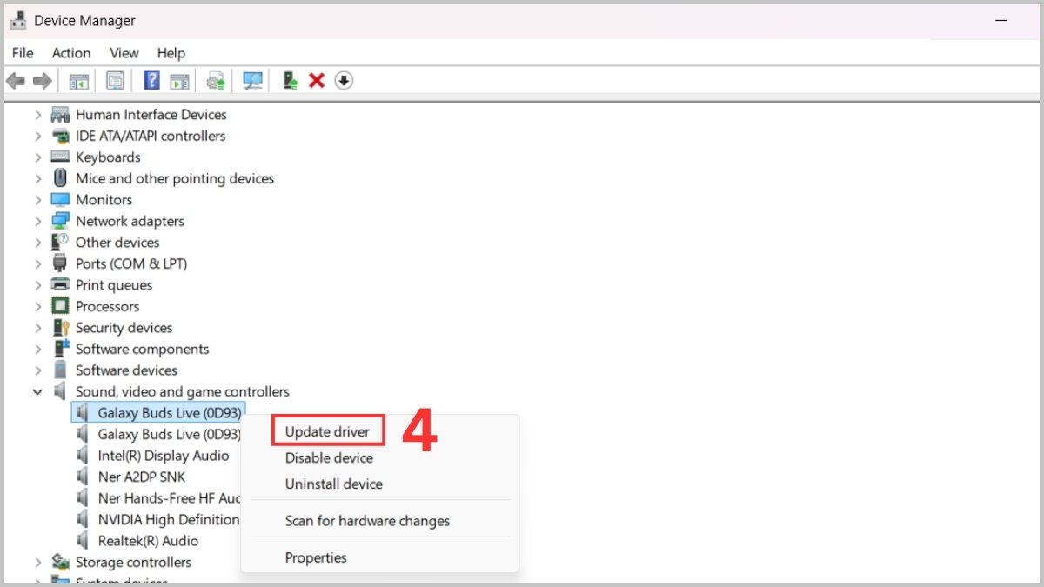Click the speaker icon beside Ner Hands-Free HF
This screenshot has height=587, width=1044.
click(83, 498)
